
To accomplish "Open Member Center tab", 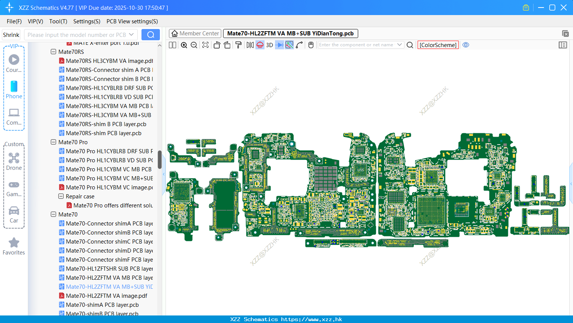I will point(195,34).
